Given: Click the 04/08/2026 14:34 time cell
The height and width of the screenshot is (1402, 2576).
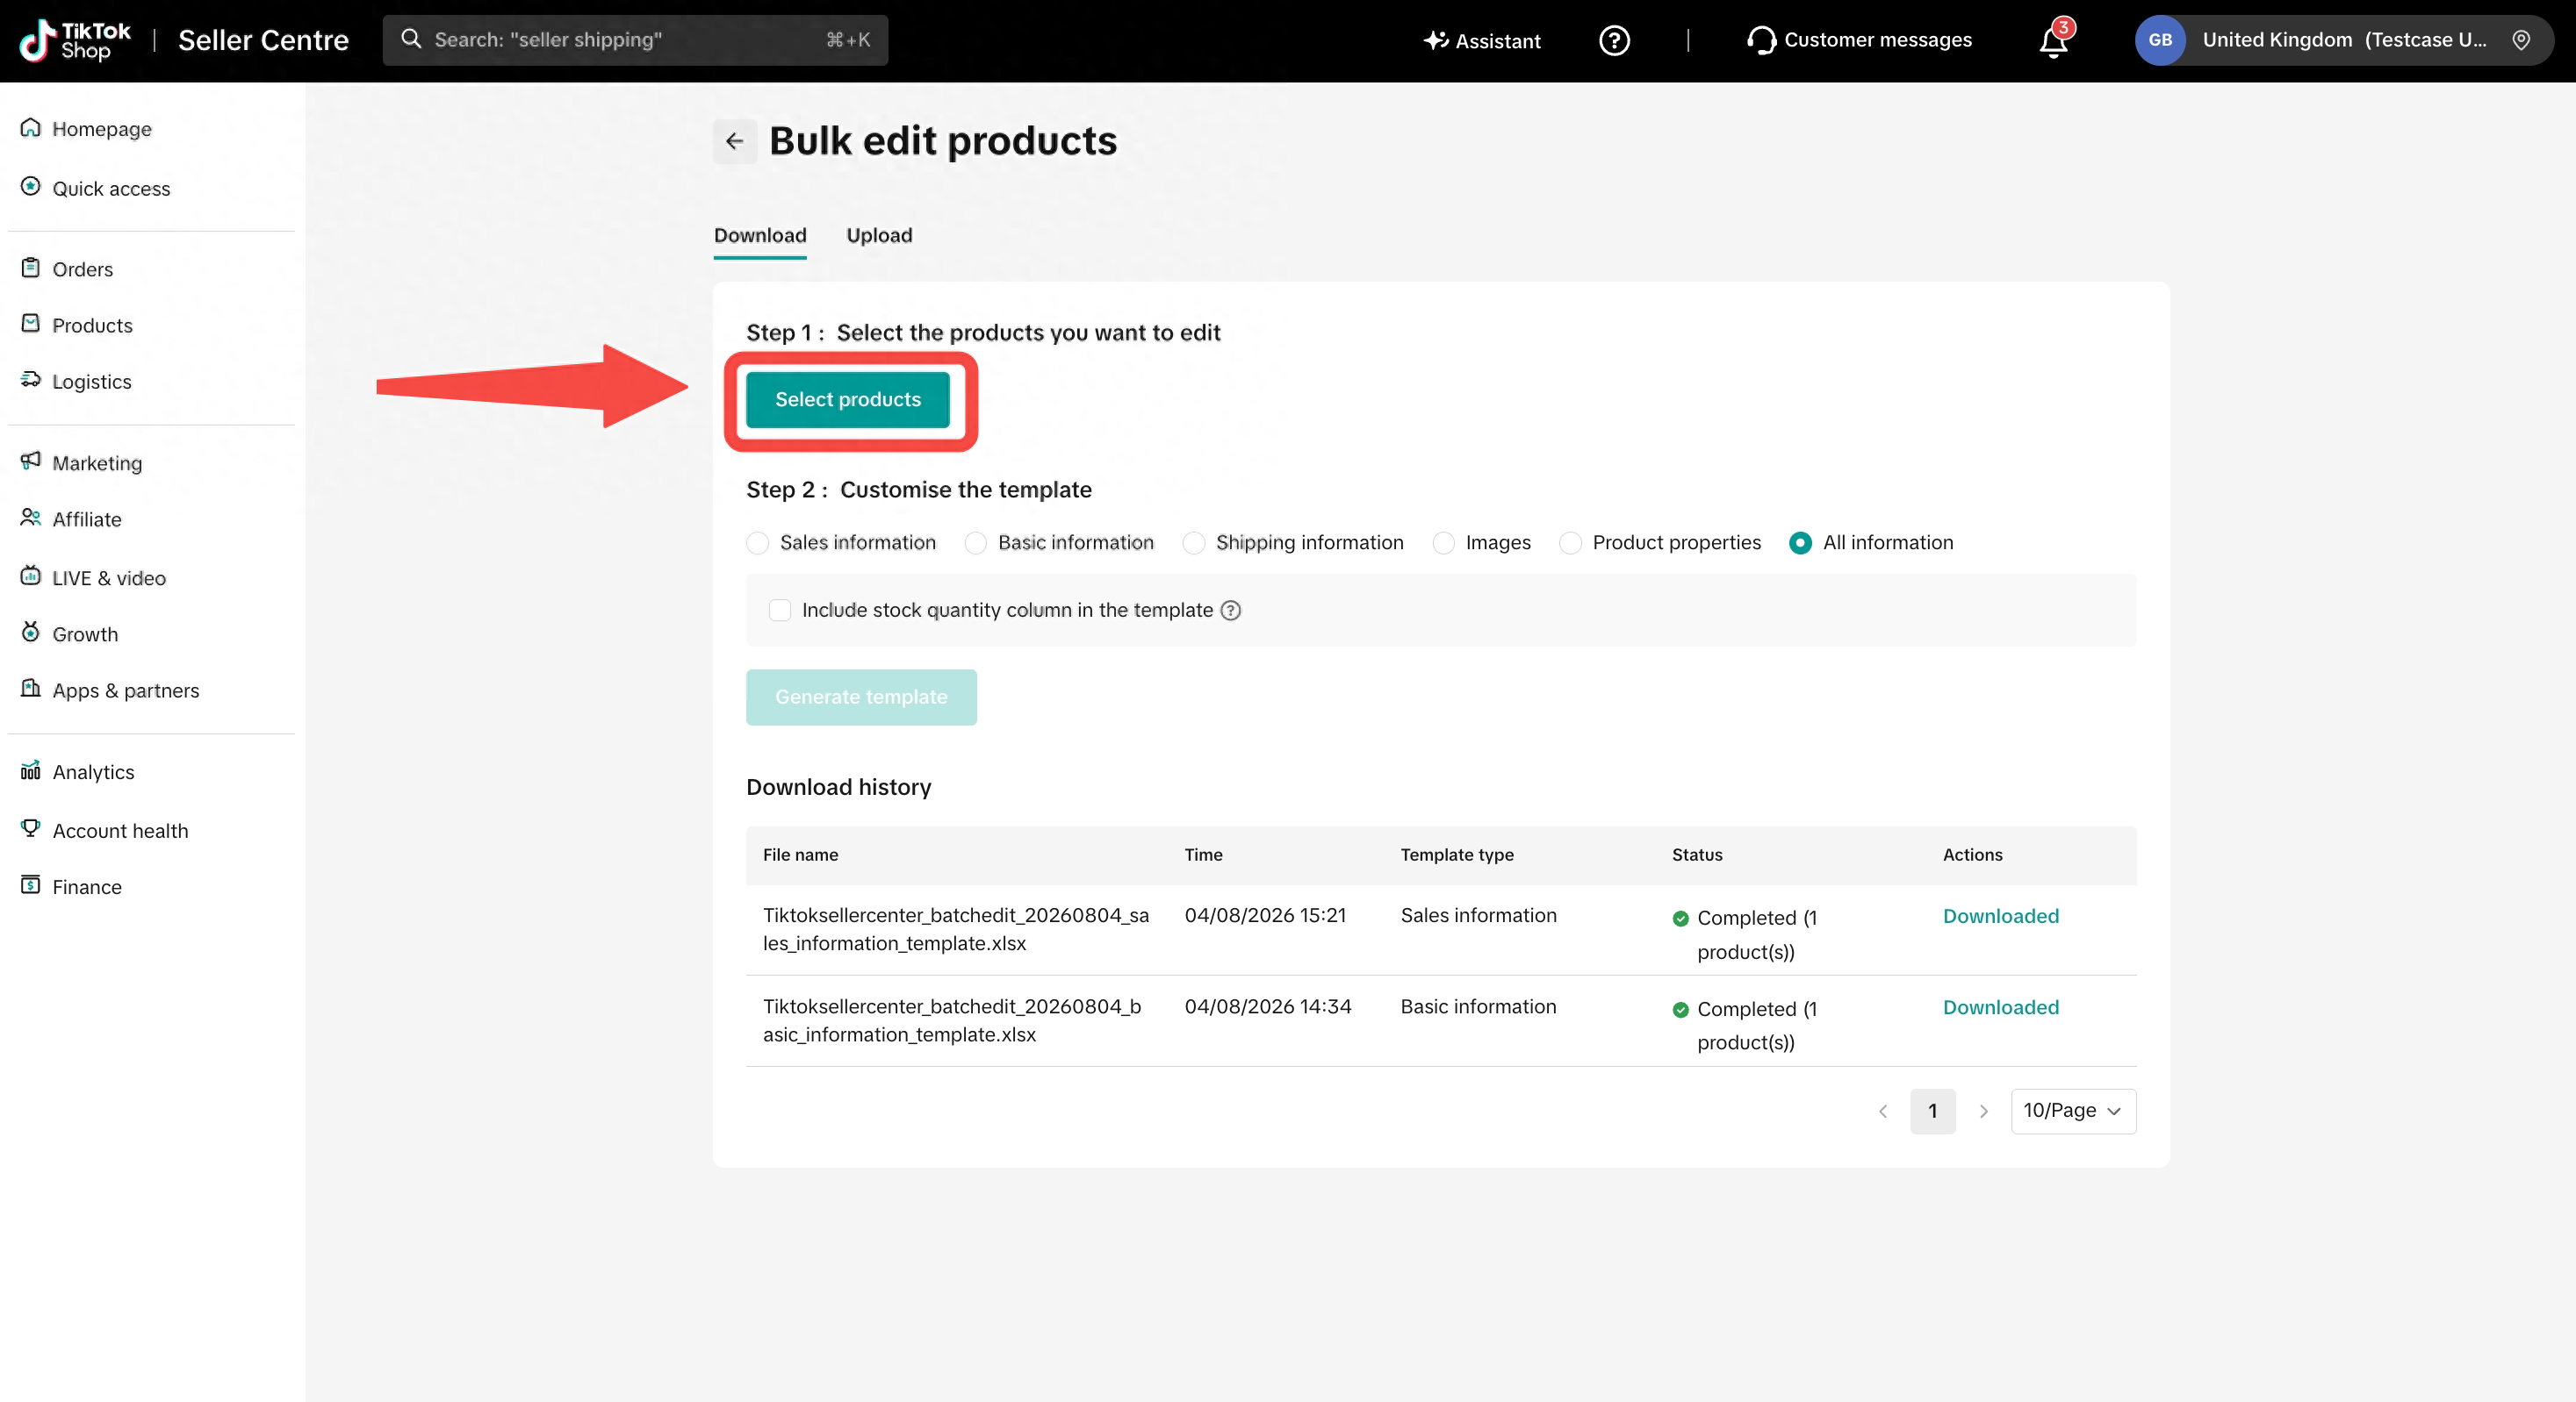Looking at the screenshot, I should pos(1267,1006).
